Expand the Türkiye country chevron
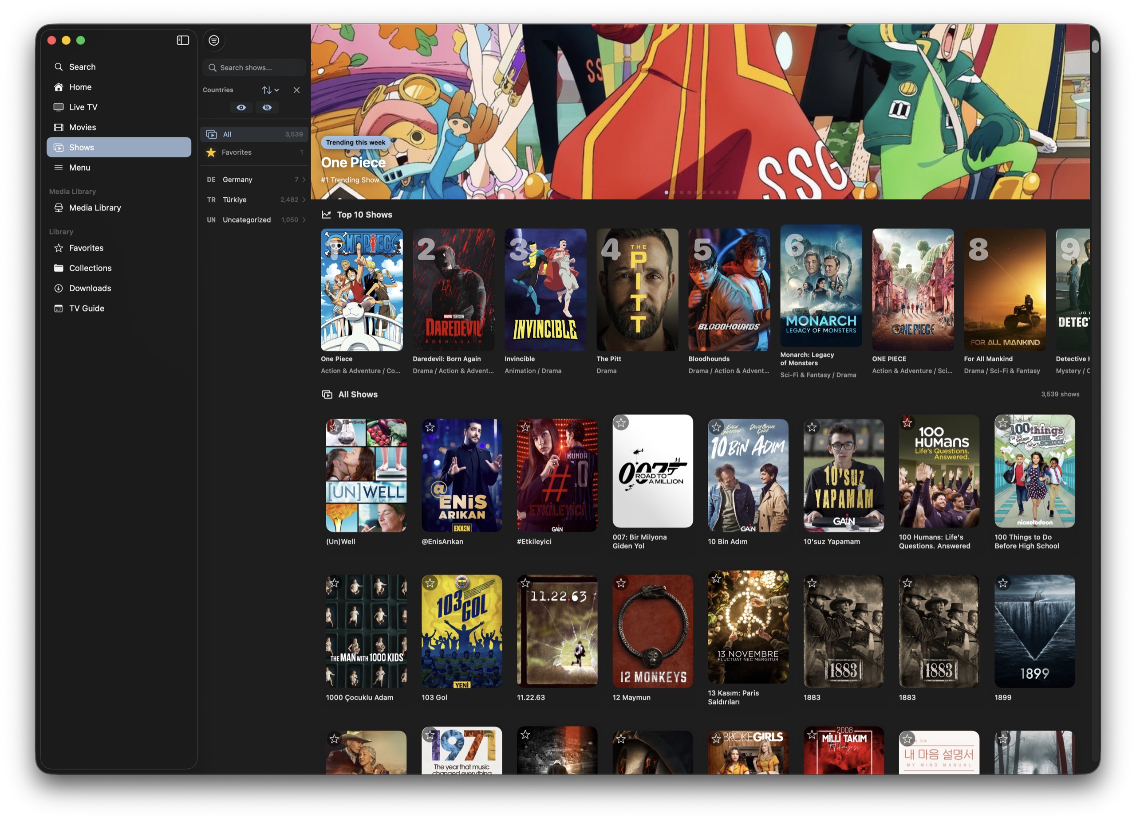This screenshot has width=1136, height=821. click(x=304, y=199)
